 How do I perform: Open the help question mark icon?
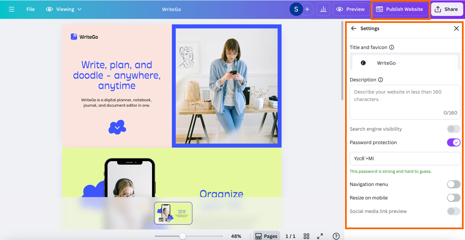click(336, 236)
